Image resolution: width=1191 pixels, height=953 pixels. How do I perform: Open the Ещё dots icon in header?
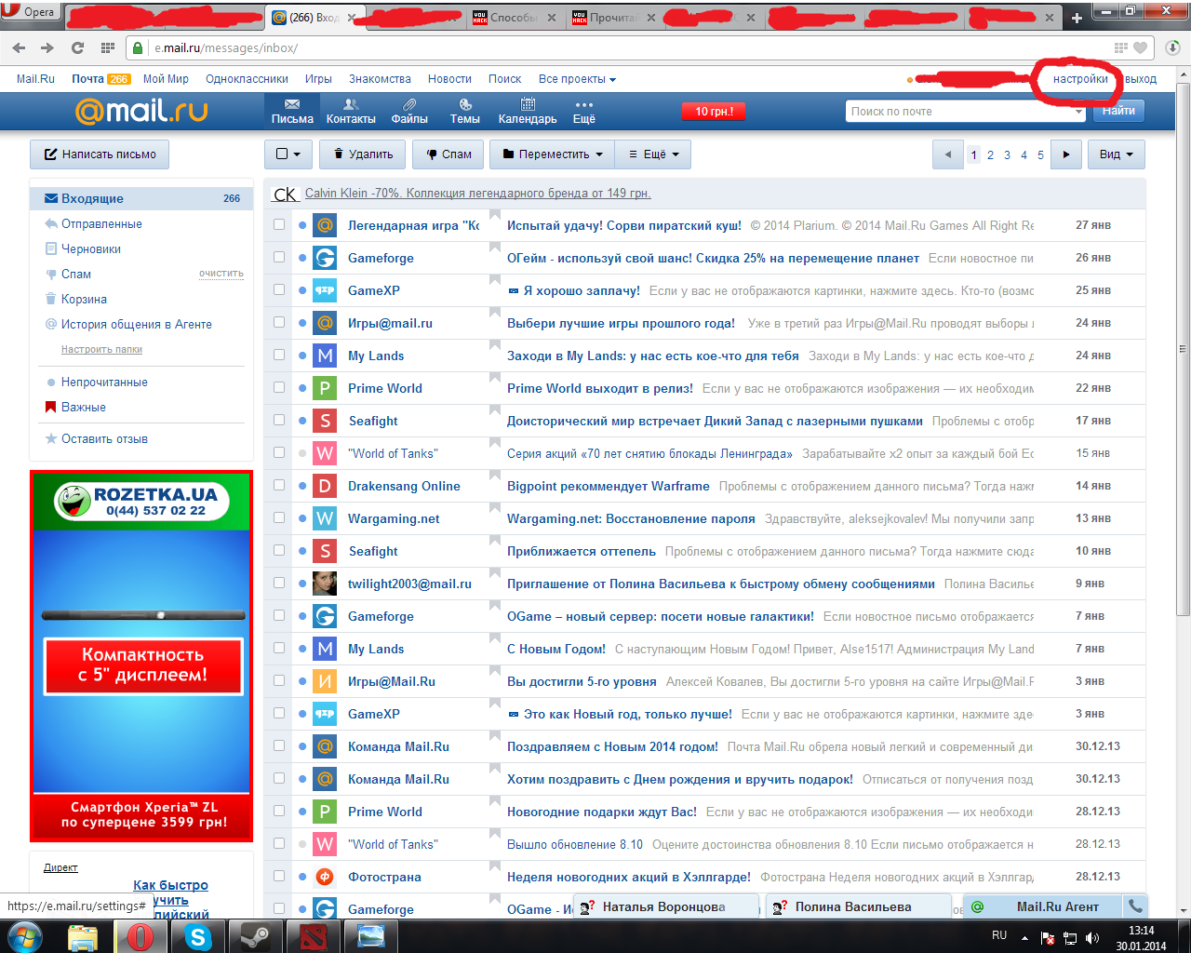pos(584,111)
